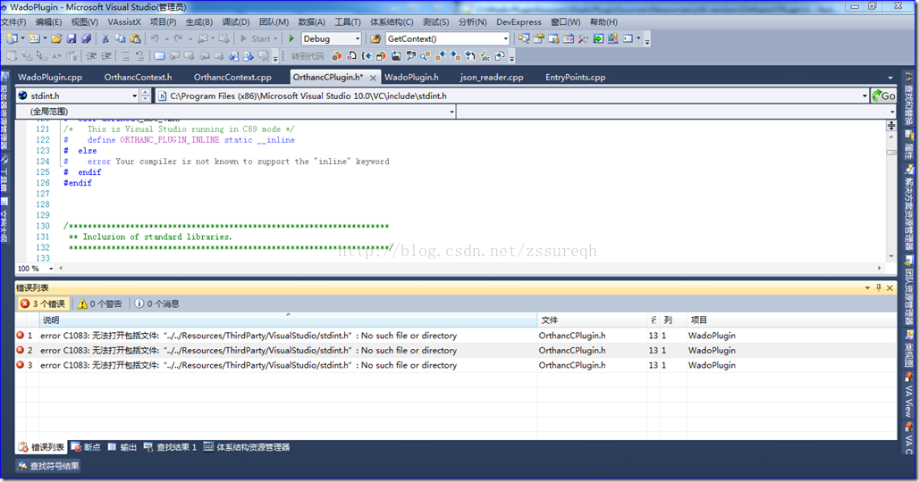This screenshot has width=919, height=482.
Task: Switch to the json_reader.cpp tab
Action: tap(491, 78)
